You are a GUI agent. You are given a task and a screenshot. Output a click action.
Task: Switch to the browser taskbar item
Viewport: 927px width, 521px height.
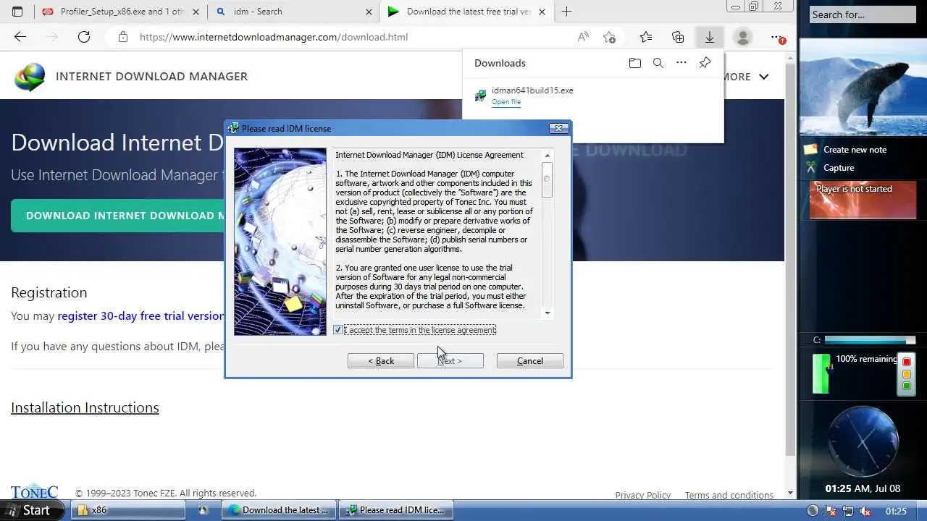point(280,510)
